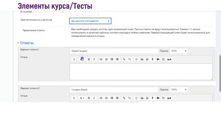Click the ID number input field
The width and height of the screenshot is (221, 124).
click(84, 13)
